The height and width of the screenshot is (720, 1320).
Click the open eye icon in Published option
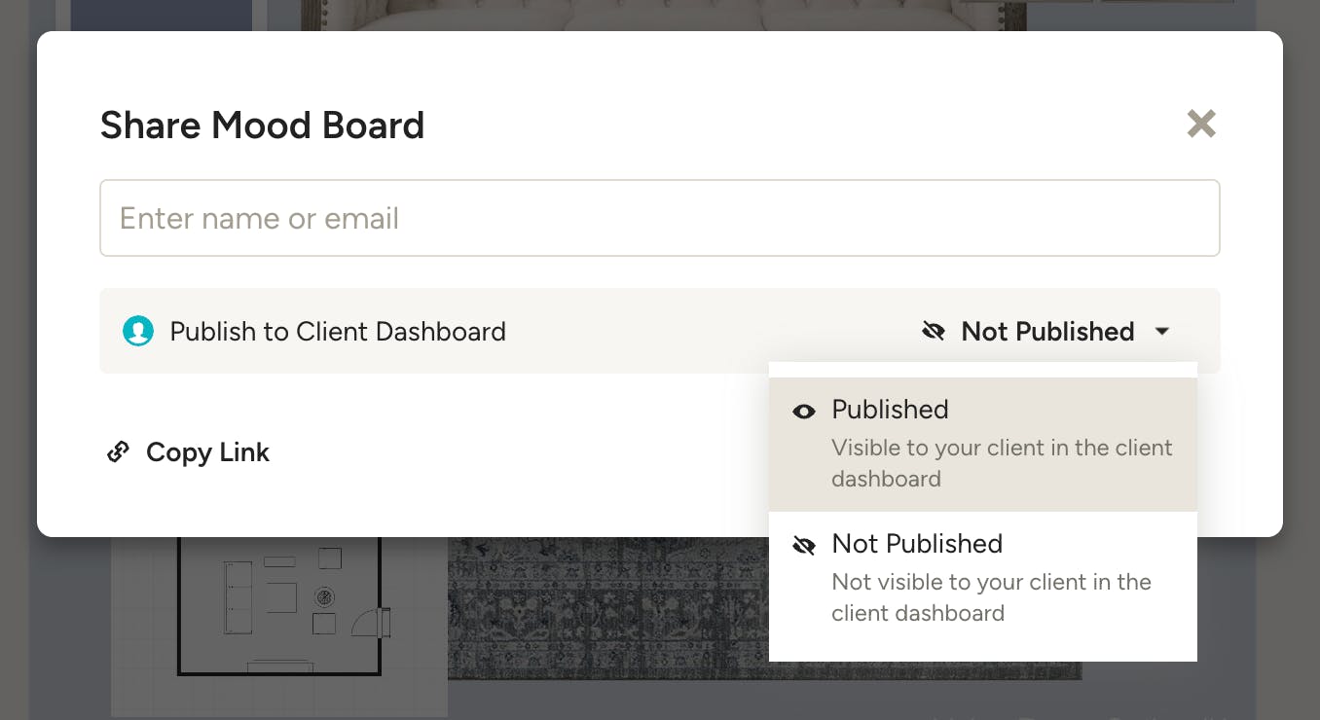804,412
